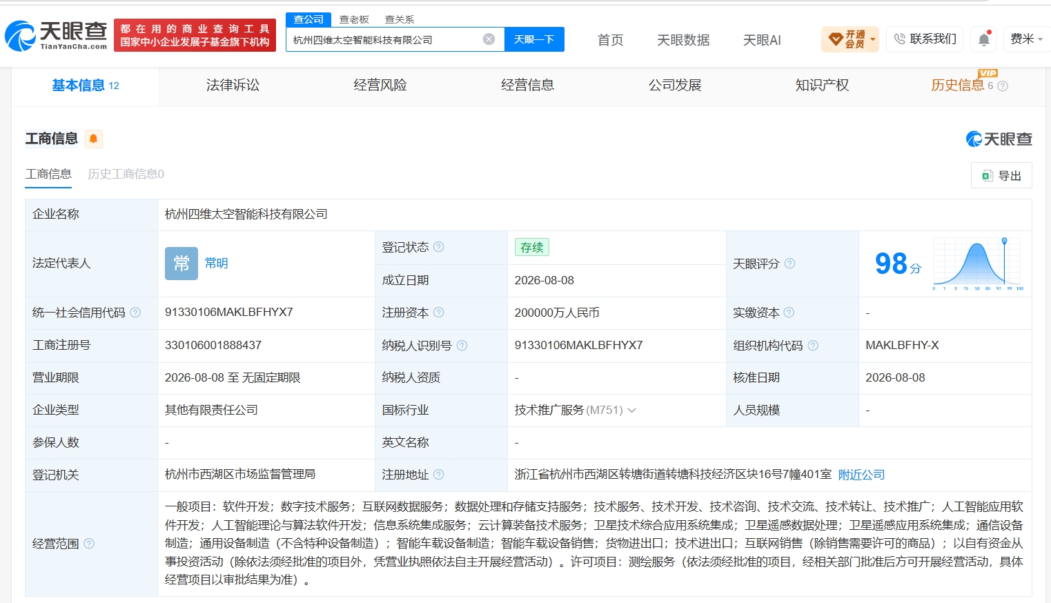
Task: Click the 其他有限责任公司 company type
Action: 211,410
